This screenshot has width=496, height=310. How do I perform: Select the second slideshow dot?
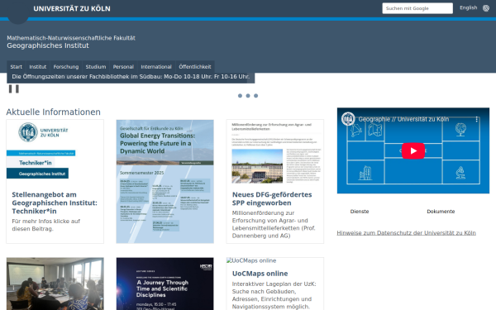coord(248,96)
